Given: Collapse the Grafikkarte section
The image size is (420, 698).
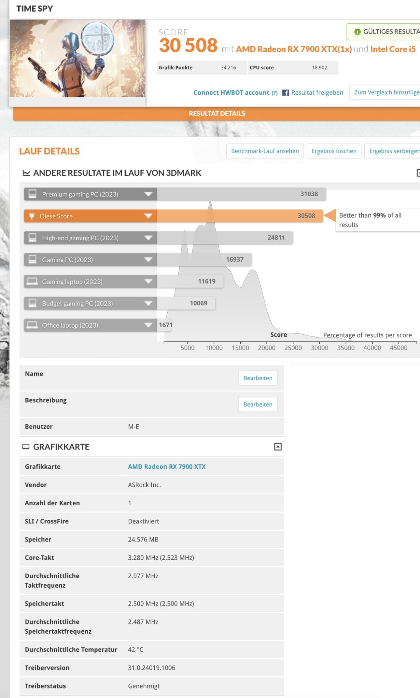Looking at the screenshot, I should (x=278, y=447).
